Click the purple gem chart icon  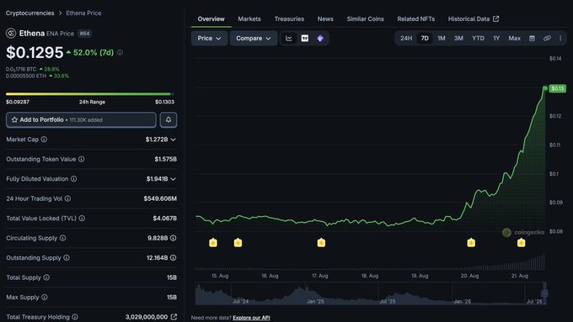point(320,39)
